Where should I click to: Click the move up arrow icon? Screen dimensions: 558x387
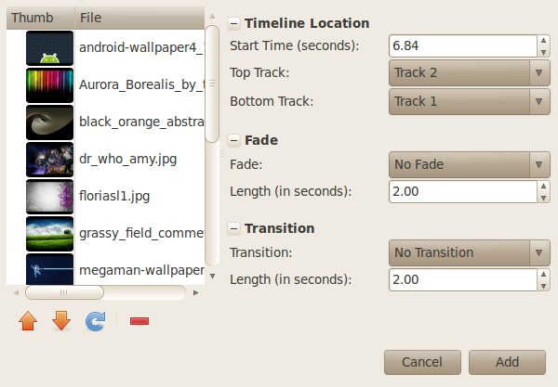tap(28, 321)
